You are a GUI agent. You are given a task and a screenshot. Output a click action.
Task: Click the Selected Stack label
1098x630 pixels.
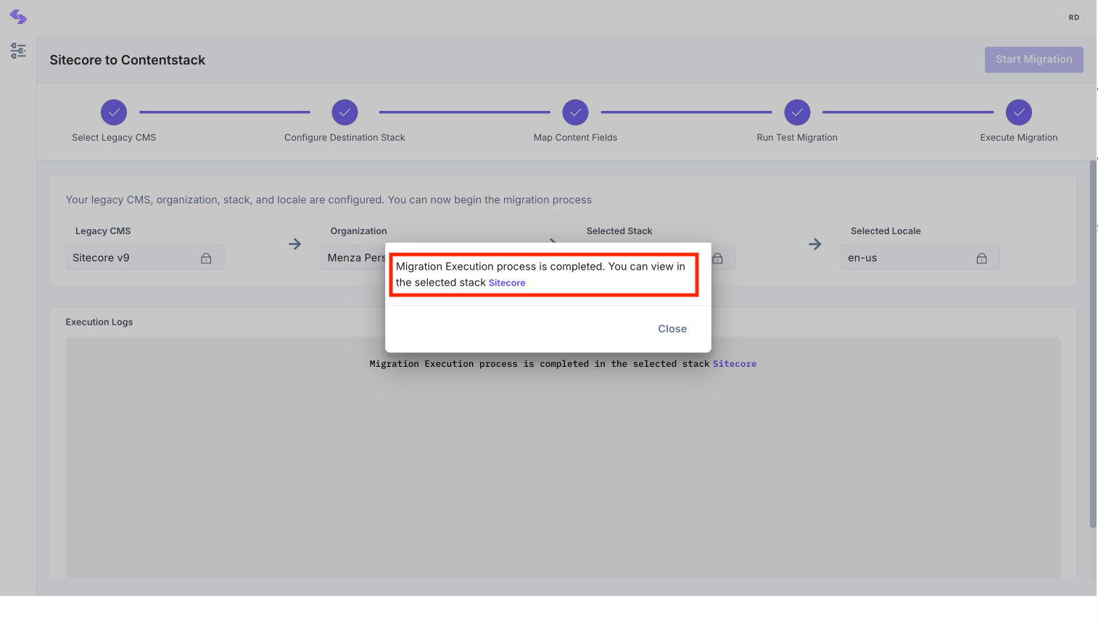point(619,231)
